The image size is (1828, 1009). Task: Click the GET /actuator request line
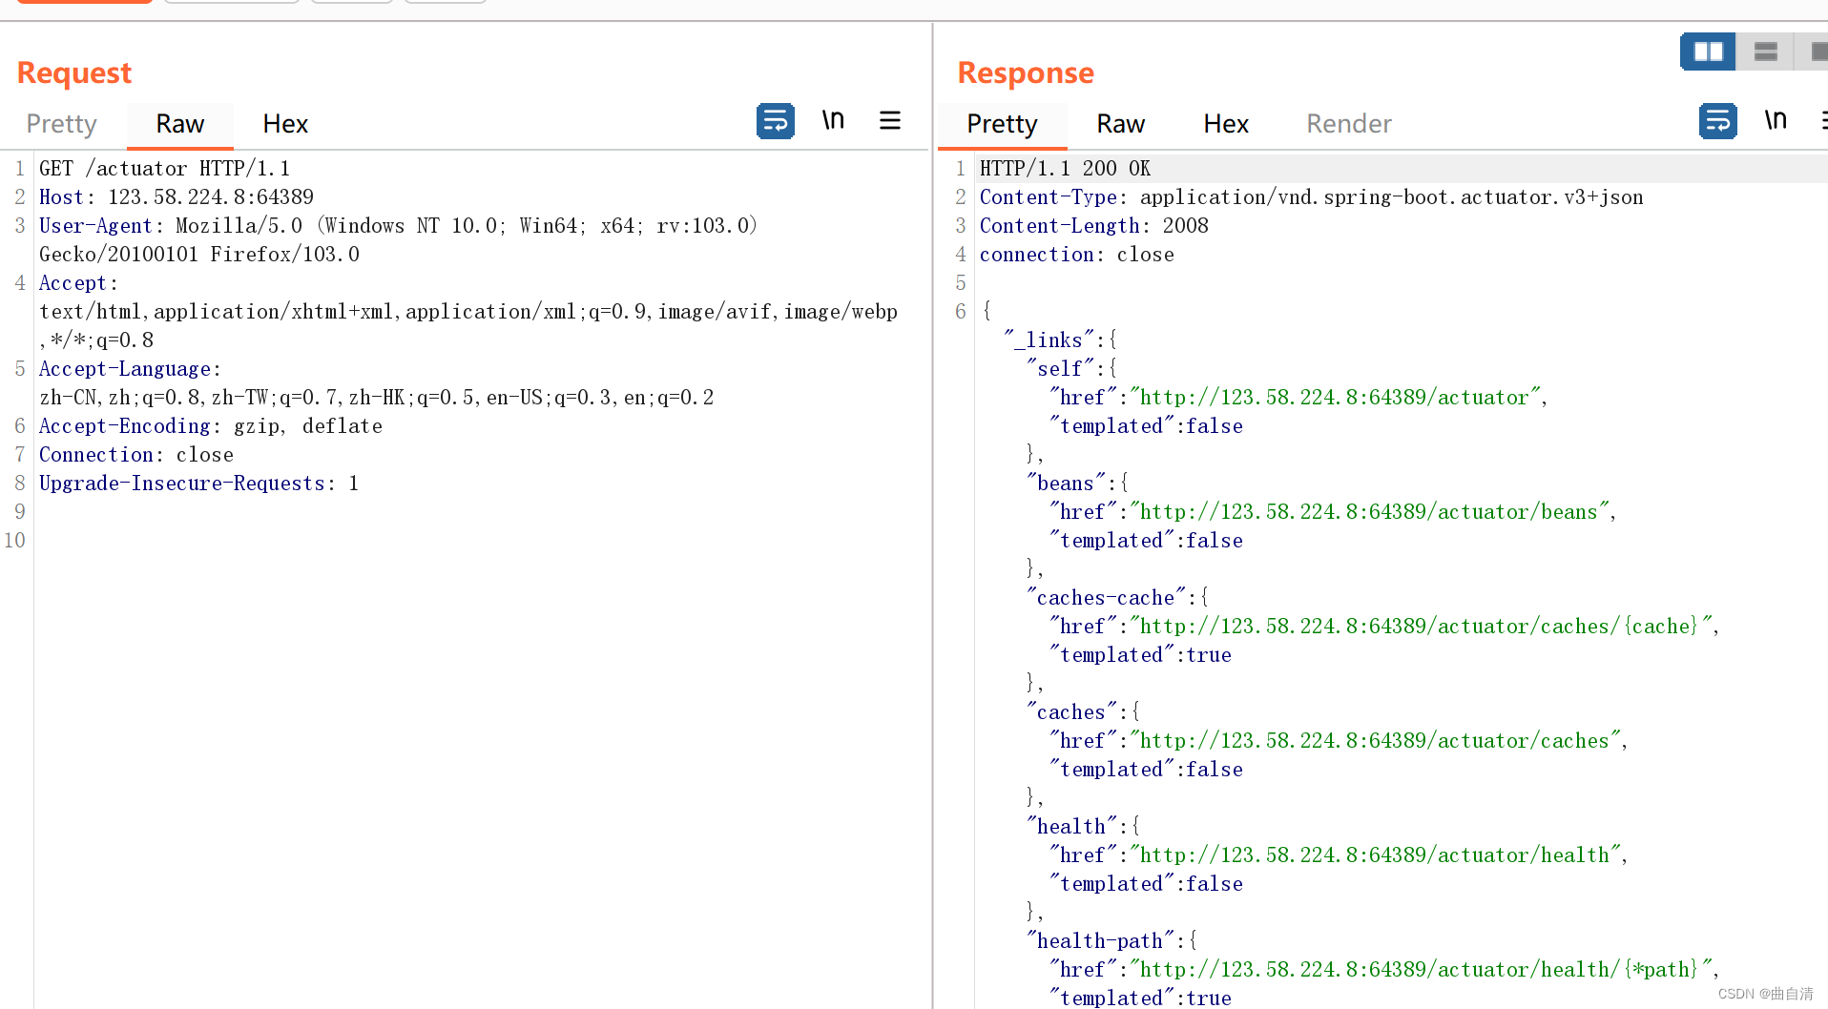point(164,169)
